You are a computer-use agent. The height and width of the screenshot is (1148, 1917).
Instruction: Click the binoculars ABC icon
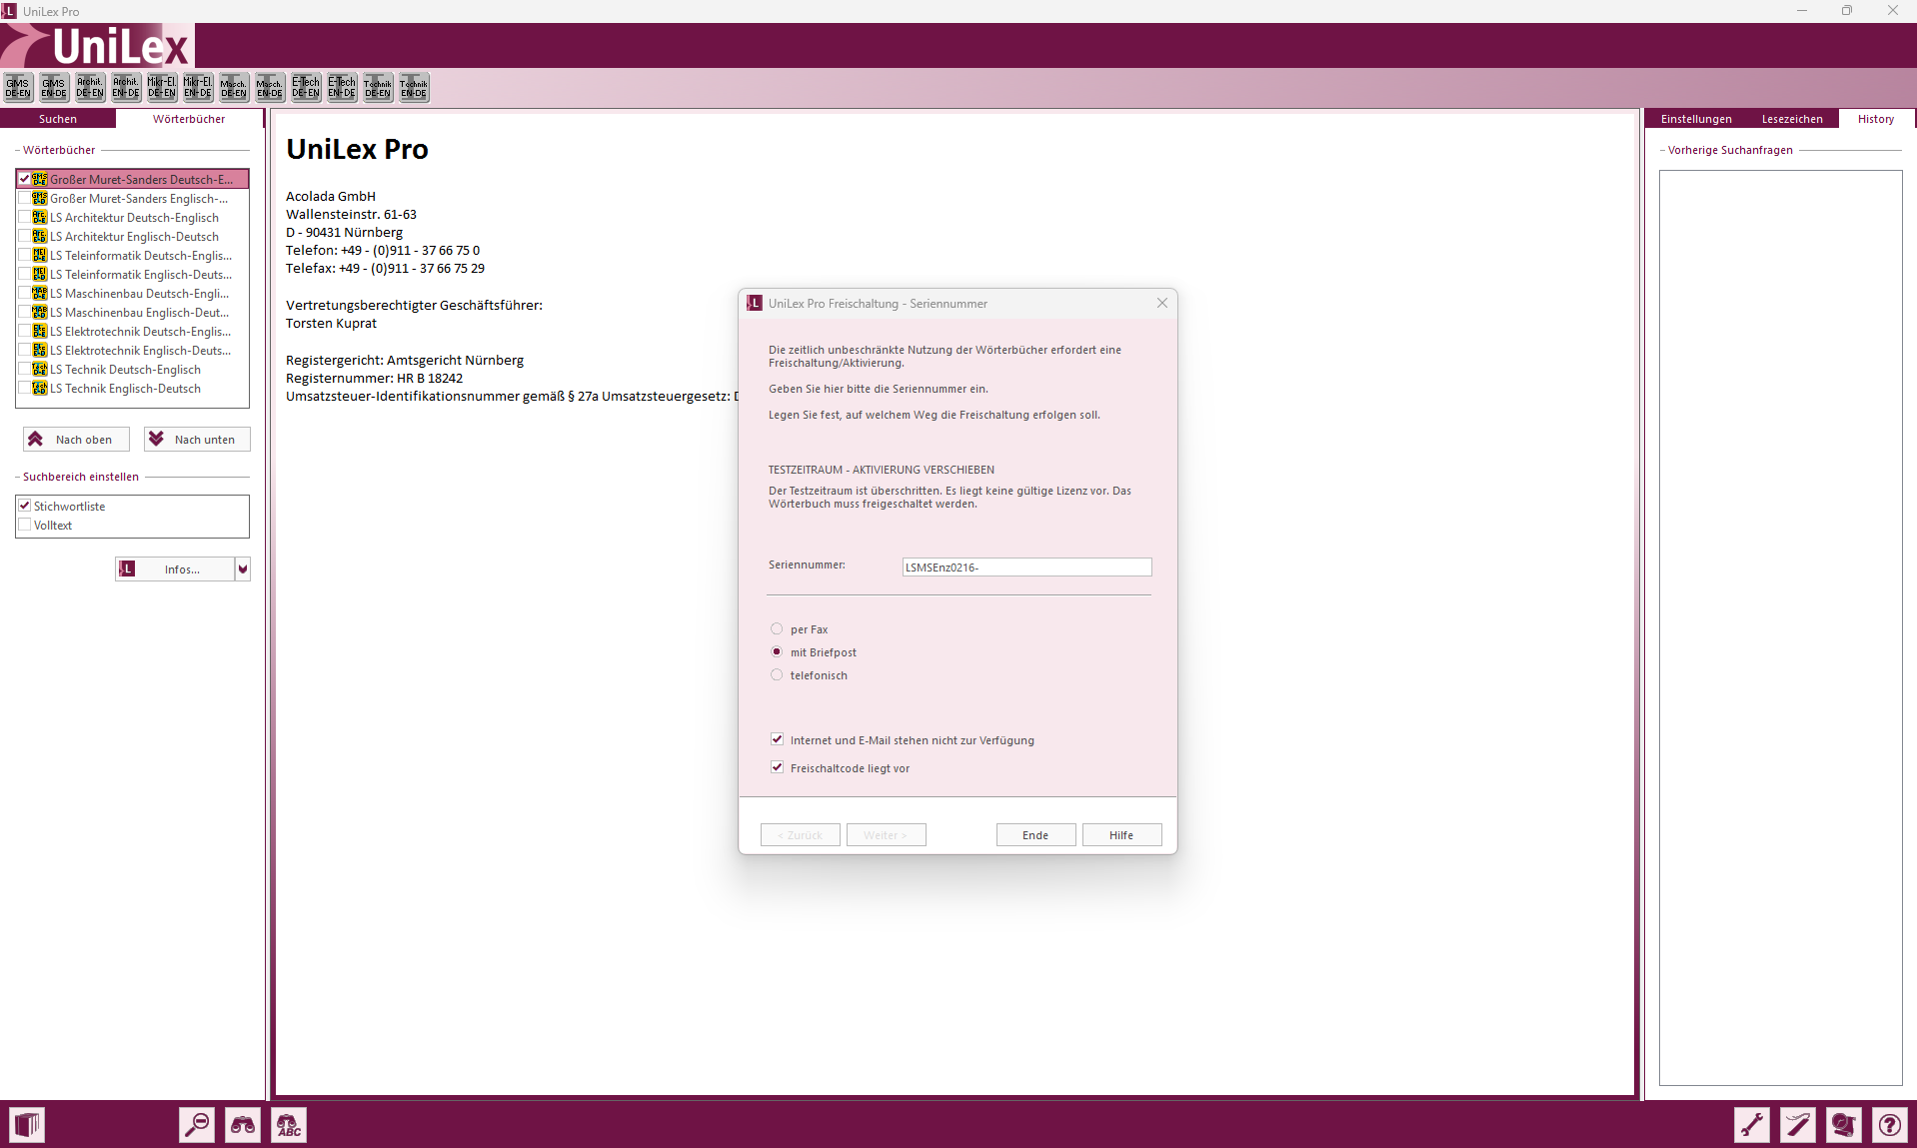(289, 1125)
